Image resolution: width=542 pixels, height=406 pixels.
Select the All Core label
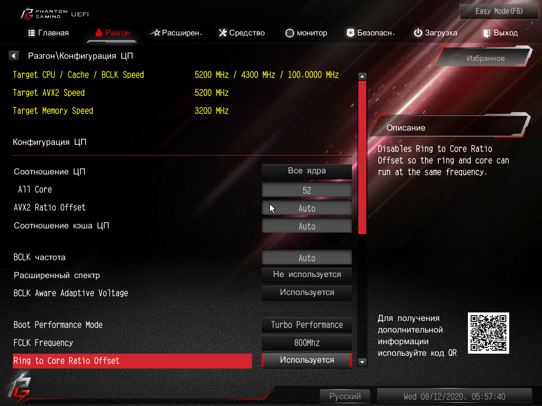[x=35, y=190]
